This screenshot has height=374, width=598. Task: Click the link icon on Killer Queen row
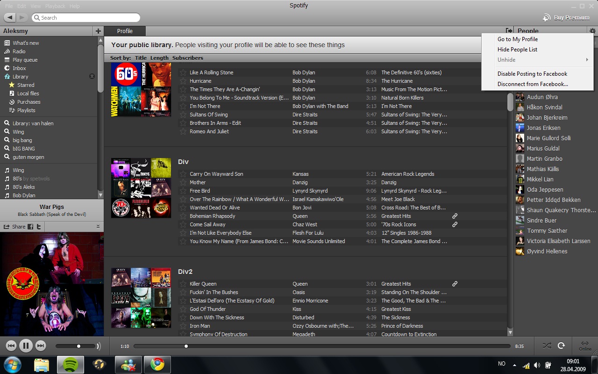455,284
